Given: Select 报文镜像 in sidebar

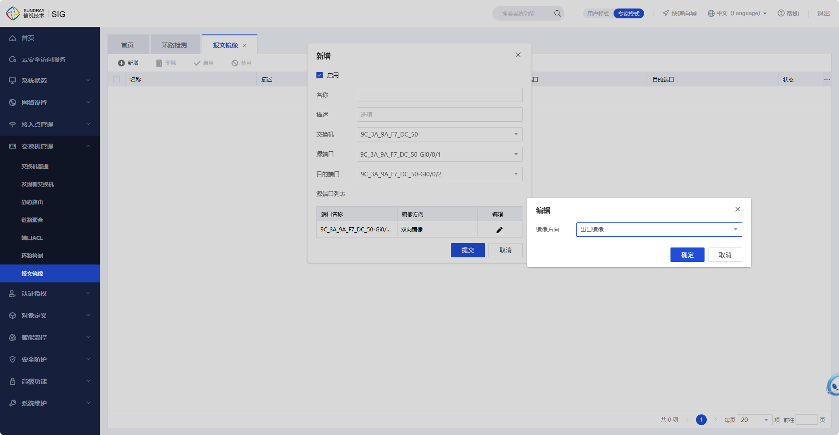Looking at the screenshot, I should (50, 273).
